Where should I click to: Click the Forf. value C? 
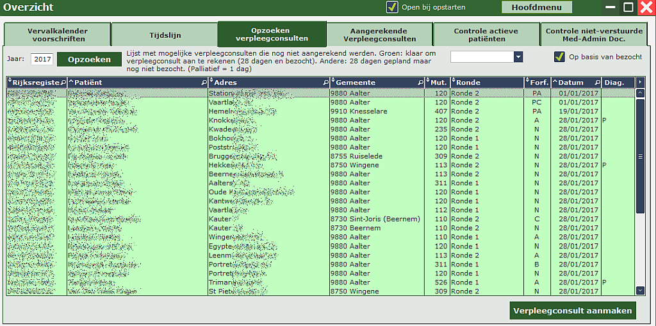537,219
